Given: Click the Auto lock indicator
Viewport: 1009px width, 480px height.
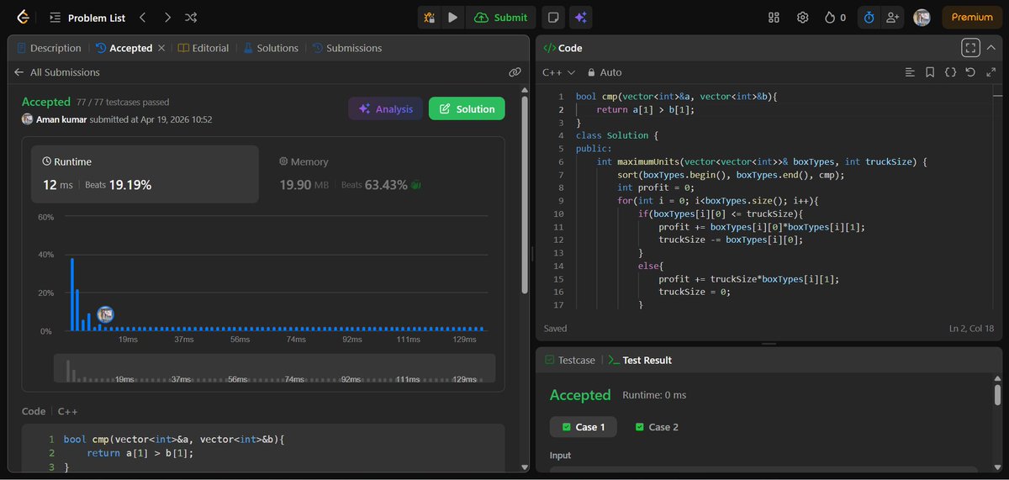Looking at the screenshot, I should [605, 72].
